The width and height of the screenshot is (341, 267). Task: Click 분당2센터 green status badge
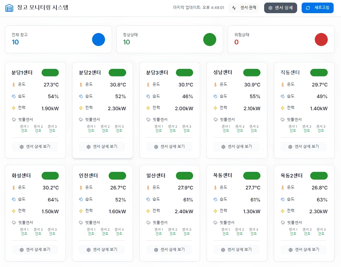point(118,73)
